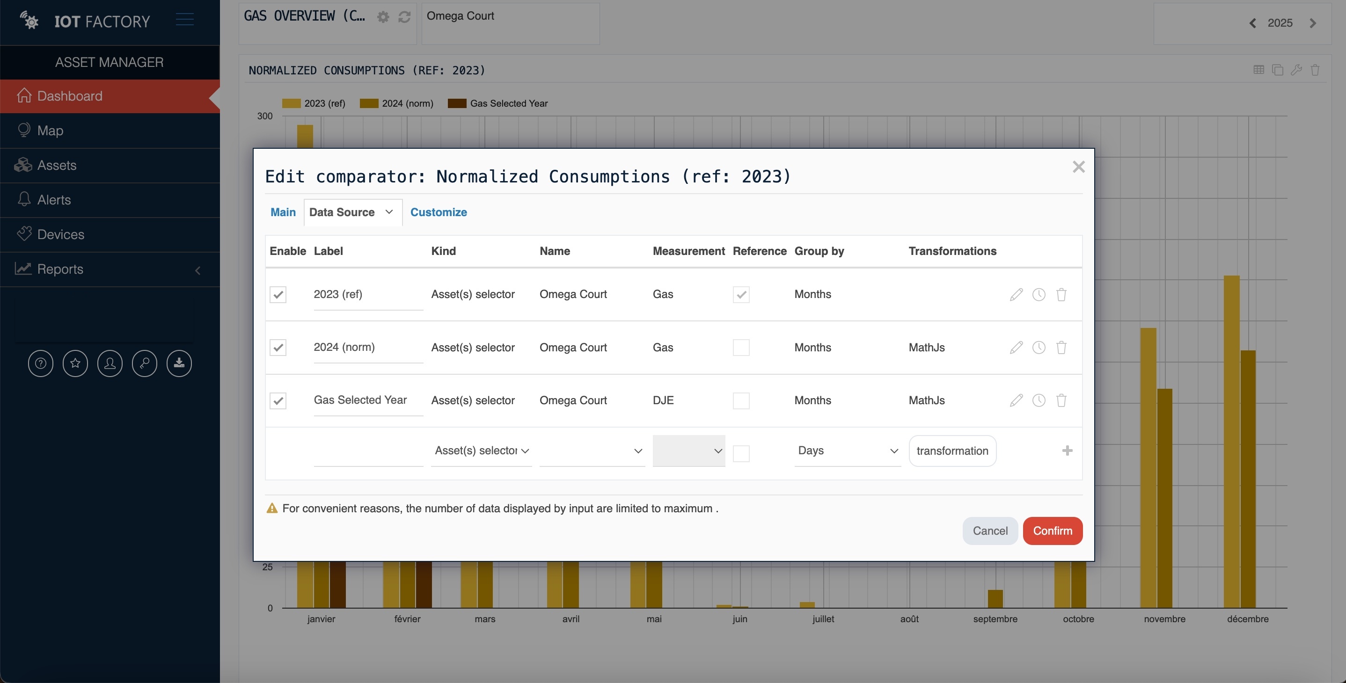The height and width of the screenshot is (683, 1346).
Task: Toggle the sidebar hamburger menu icon
Action: pyautogui.click(x=184, y=20)
